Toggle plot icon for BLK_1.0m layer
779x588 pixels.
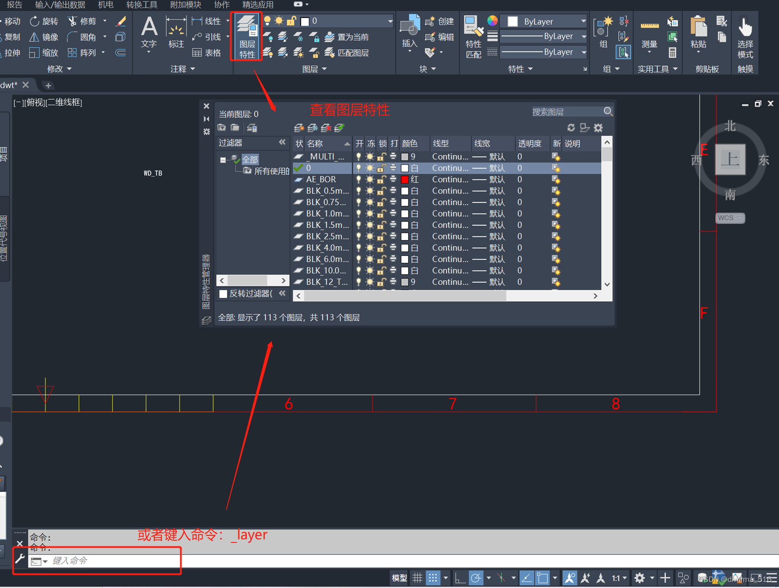click(x=393, y=213)
